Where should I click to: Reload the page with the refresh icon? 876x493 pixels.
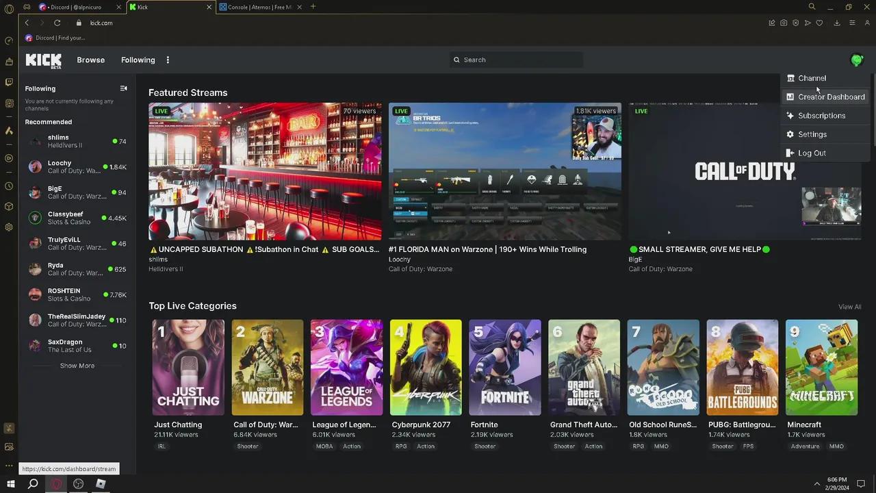click(x=57, y=23)
